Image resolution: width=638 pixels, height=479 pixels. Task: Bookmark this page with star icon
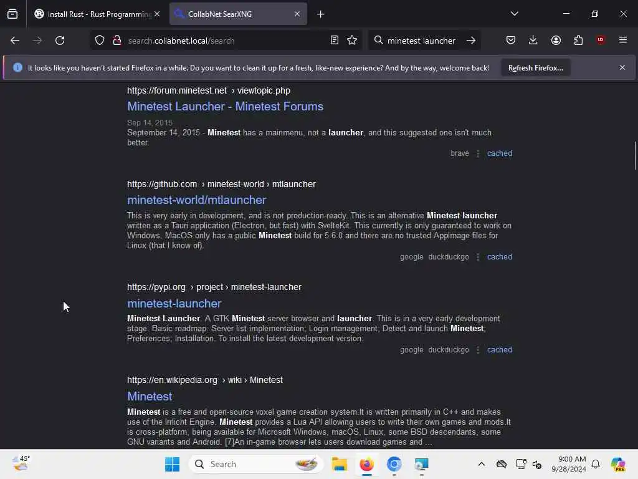pyautogui.click(x=352, y=41)
